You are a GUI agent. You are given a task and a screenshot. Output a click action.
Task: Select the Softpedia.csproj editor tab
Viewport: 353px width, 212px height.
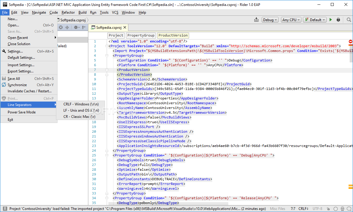pyautogui.click(x=109, y=28)
